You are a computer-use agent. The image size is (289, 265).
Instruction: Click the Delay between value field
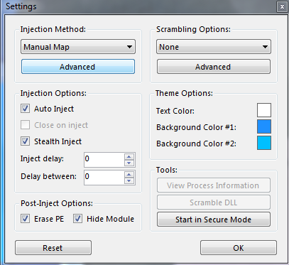click(x=104, y=178)
